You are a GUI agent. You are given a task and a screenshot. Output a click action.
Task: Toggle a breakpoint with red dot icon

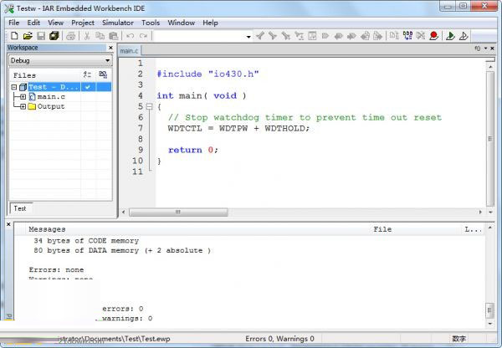click(433, 36)
